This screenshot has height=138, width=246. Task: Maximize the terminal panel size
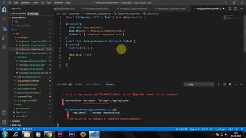coord(236,84)
